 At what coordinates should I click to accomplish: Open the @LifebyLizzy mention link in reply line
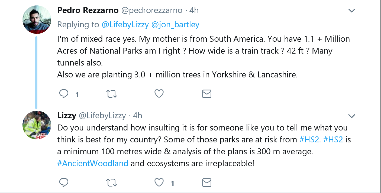click(125, 25)
